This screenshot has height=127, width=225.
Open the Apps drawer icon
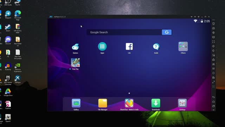102,46
